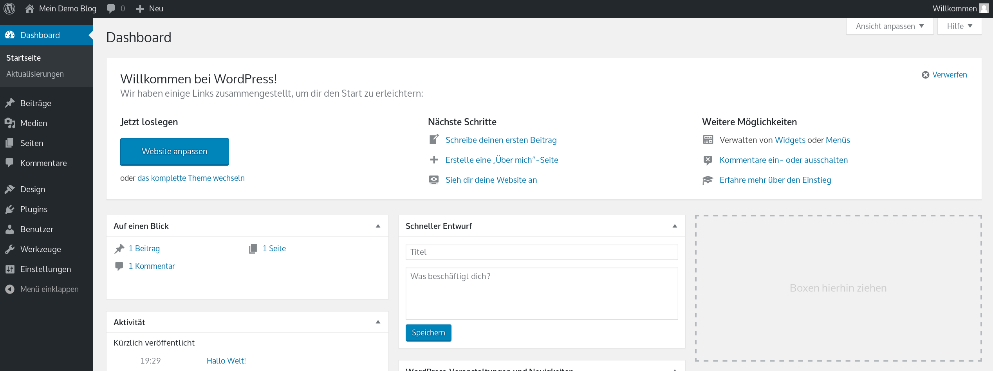Click the Kommentare speech bubble icon
This screenshot has width=993, height=371.
(x=10, y=163)
